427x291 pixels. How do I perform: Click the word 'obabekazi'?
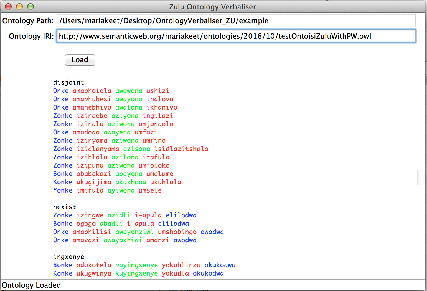(93, 174)
